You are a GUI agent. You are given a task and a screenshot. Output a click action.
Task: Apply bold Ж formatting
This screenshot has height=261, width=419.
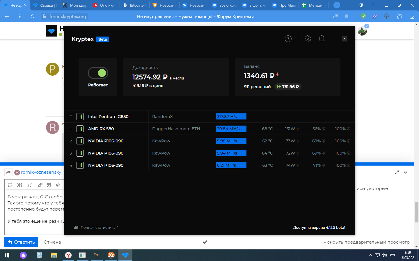20,185
